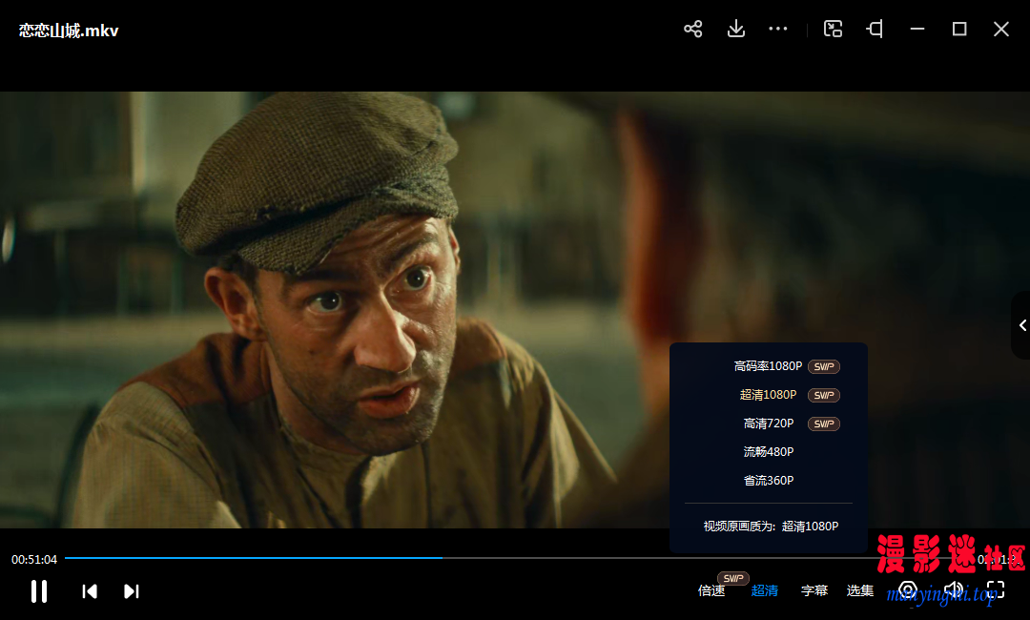This screenshot has height=620, width=1030.
Task: Maximize the player window
Action: point(959,29)
